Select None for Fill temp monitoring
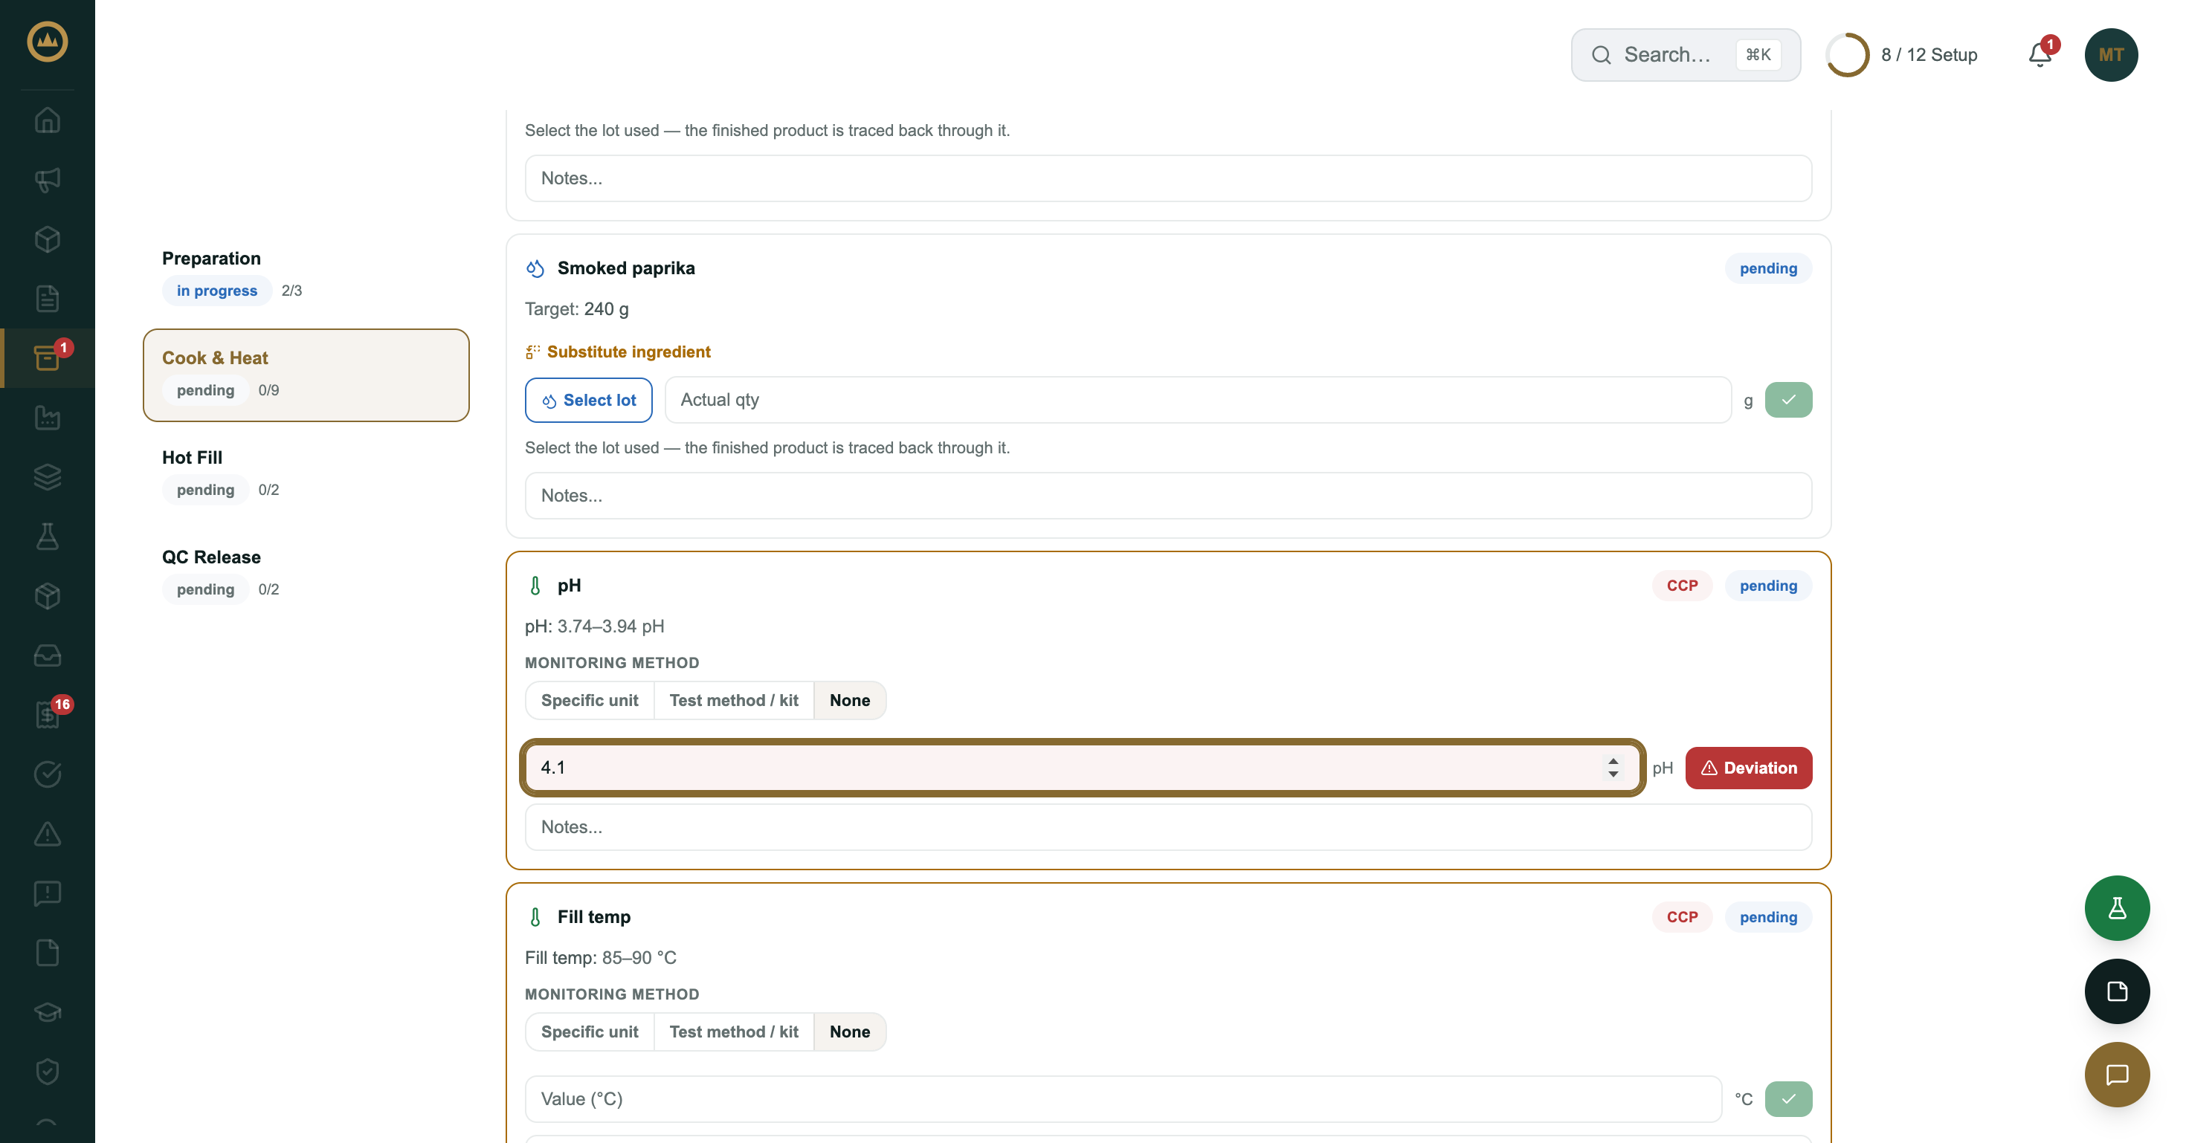This screenshot has height=1143, width=2186. pyautogui.click(x=849, y=1032)
